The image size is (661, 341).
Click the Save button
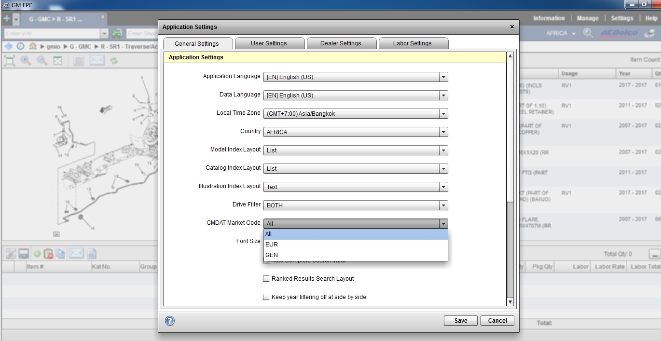[x=461, y=321]
